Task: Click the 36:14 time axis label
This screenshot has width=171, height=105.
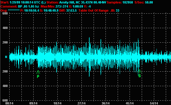Action: tap(105, 103)
